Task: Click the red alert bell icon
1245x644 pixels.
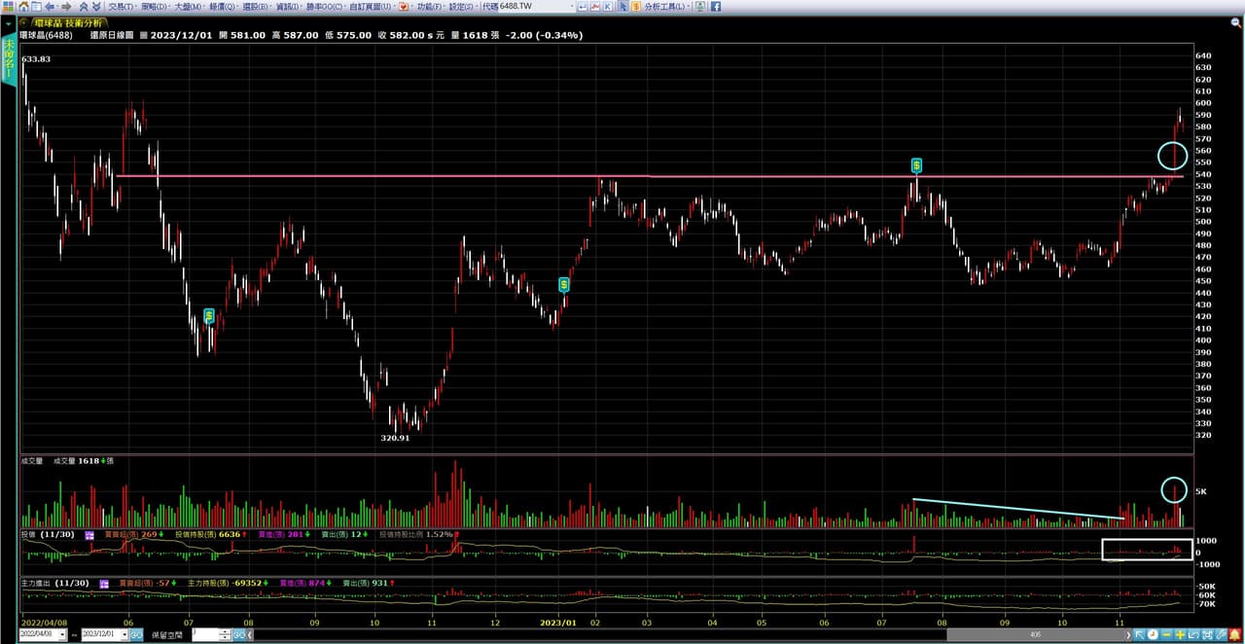Action: (1234, 635)
